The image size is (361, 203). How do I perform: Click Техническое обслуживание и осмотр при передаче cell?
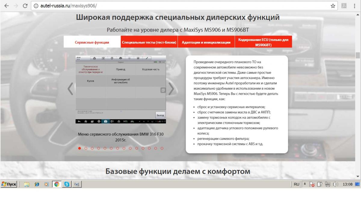[x=91, y=69]
